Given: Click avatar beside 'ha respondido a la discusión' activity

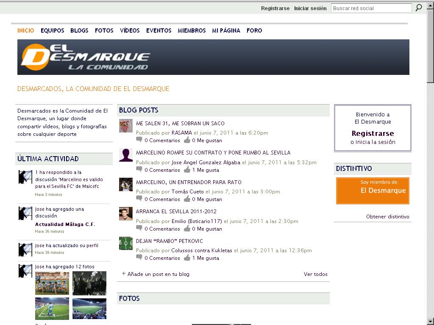Looking at the screenshot, I should (25, 177).
